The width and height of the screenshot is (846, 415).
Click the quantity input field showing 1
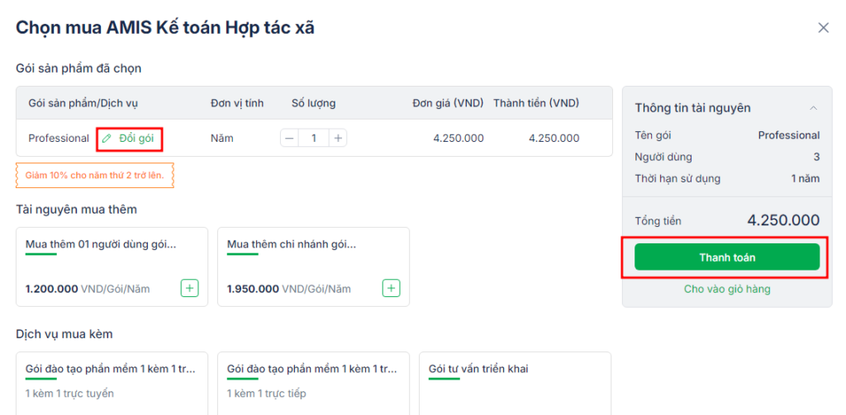pyautogui.click(x=313, y=139)
